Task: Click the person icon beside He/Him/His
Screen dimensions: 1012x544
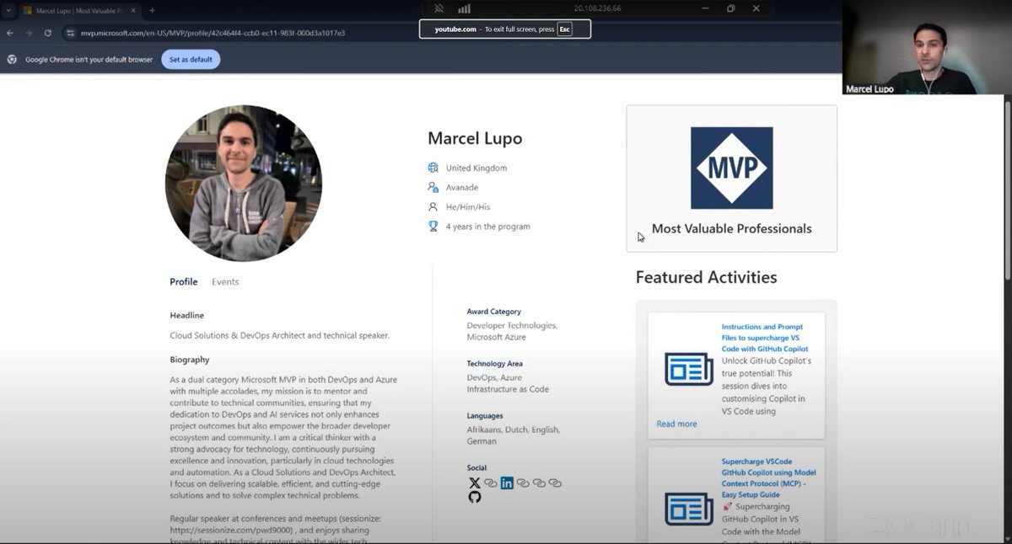Action: [x=433, y=206]
